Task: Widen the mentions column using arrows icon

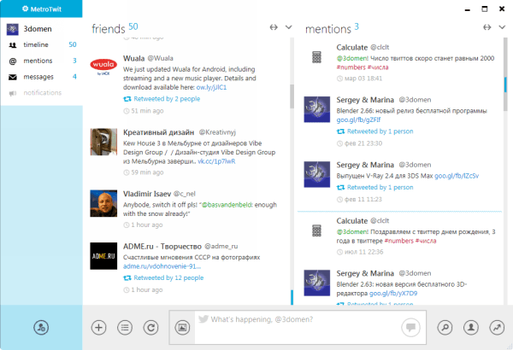Action: coord(486,27)
